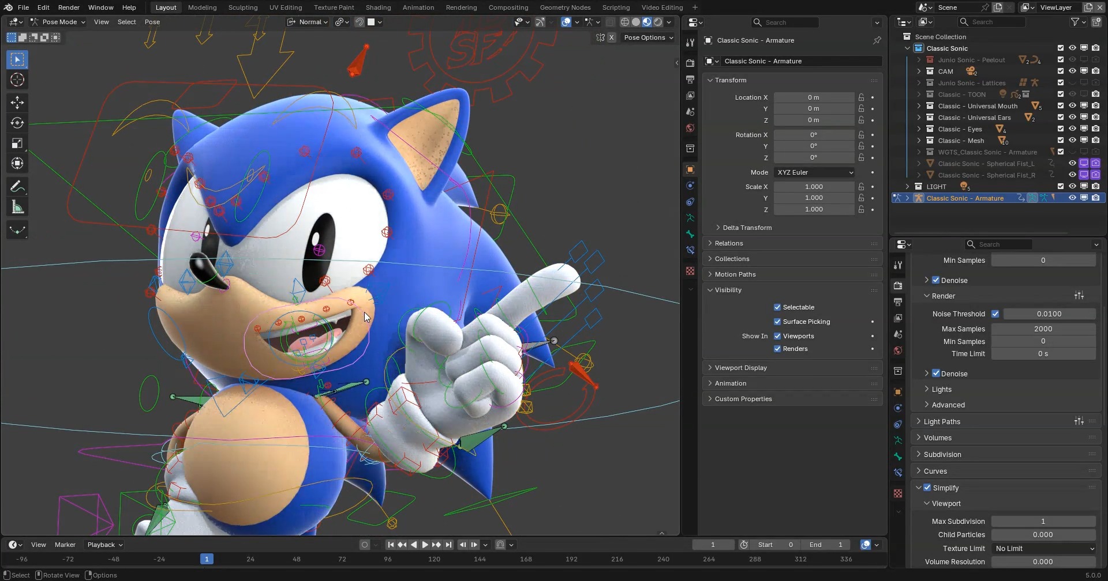The width and height of the screenshot is (1108, 581).
Task: Exclude the LIGHT collection from view layer
Action: pyautogui.click(x=1061, y=187)
